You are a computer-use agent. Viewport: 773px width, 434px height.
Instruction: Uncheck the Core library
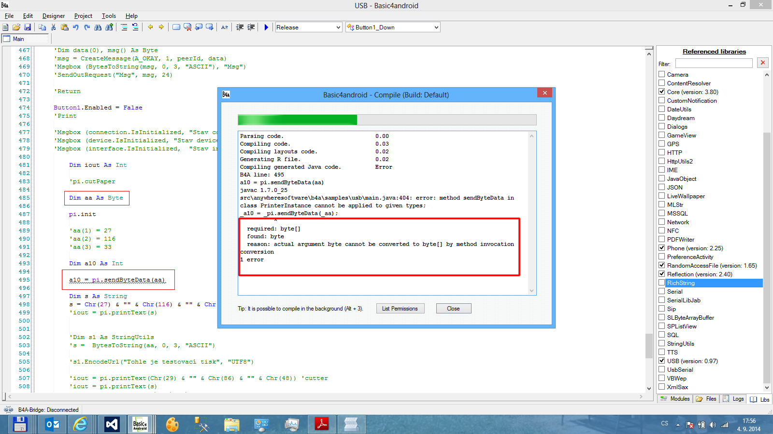click(662, 92)
